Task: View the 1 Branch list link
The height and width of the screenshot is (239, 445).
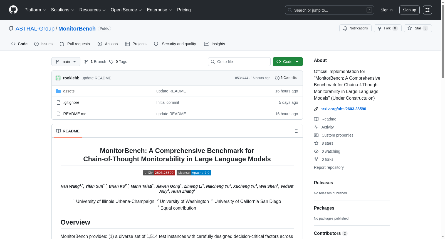Action: coord(95,62)
